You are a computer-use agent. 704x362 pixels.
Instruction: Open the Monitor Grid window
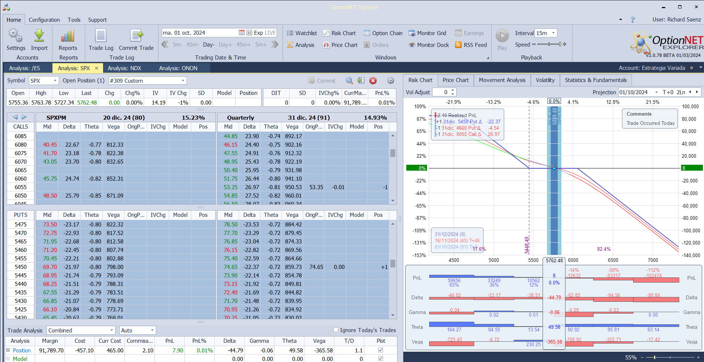point(427,33)
